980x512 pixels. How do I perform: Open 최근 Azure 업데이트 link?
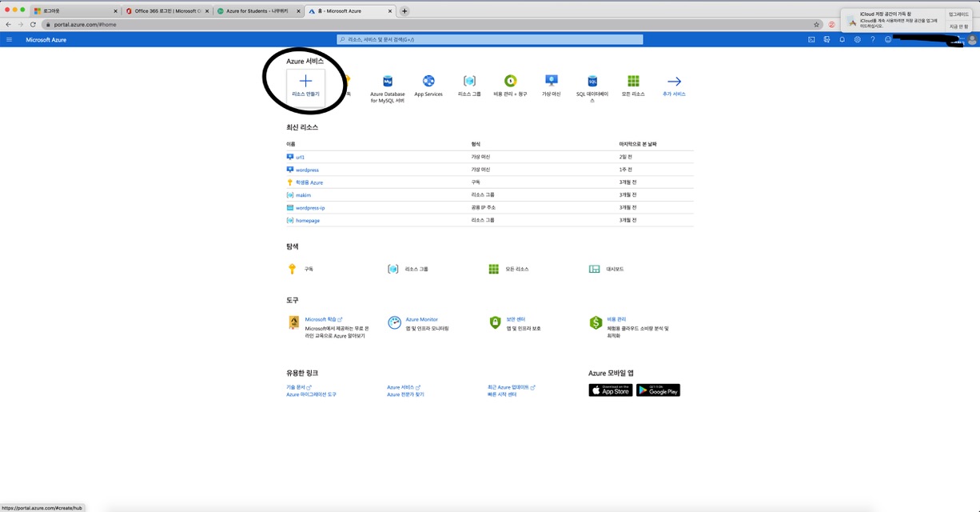(x=512, y=387)
